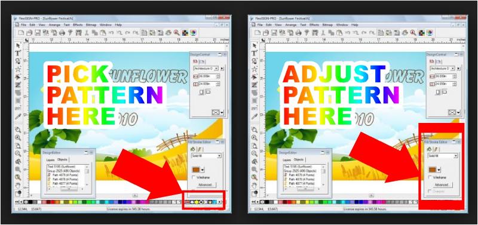
Task: Choose the Eyedropper tool in PICK PATTERN window
Action: click(18, 116)
